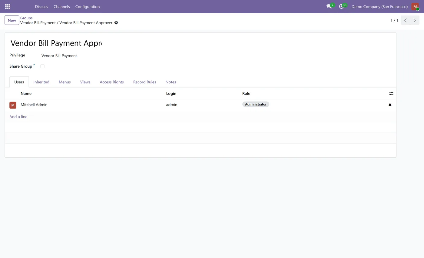Open the activities clock icon
The height and width of the screenshot is (258, 424).
pyautogui.click(x=341, y=6)
